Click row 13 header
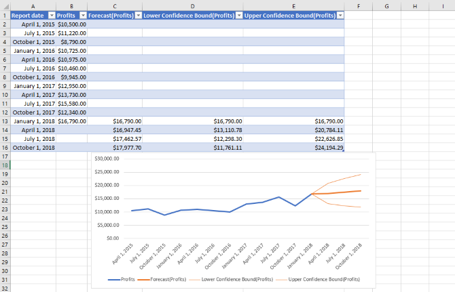The height and width of the screenshot is (292, 455). (x=5, y=121)
